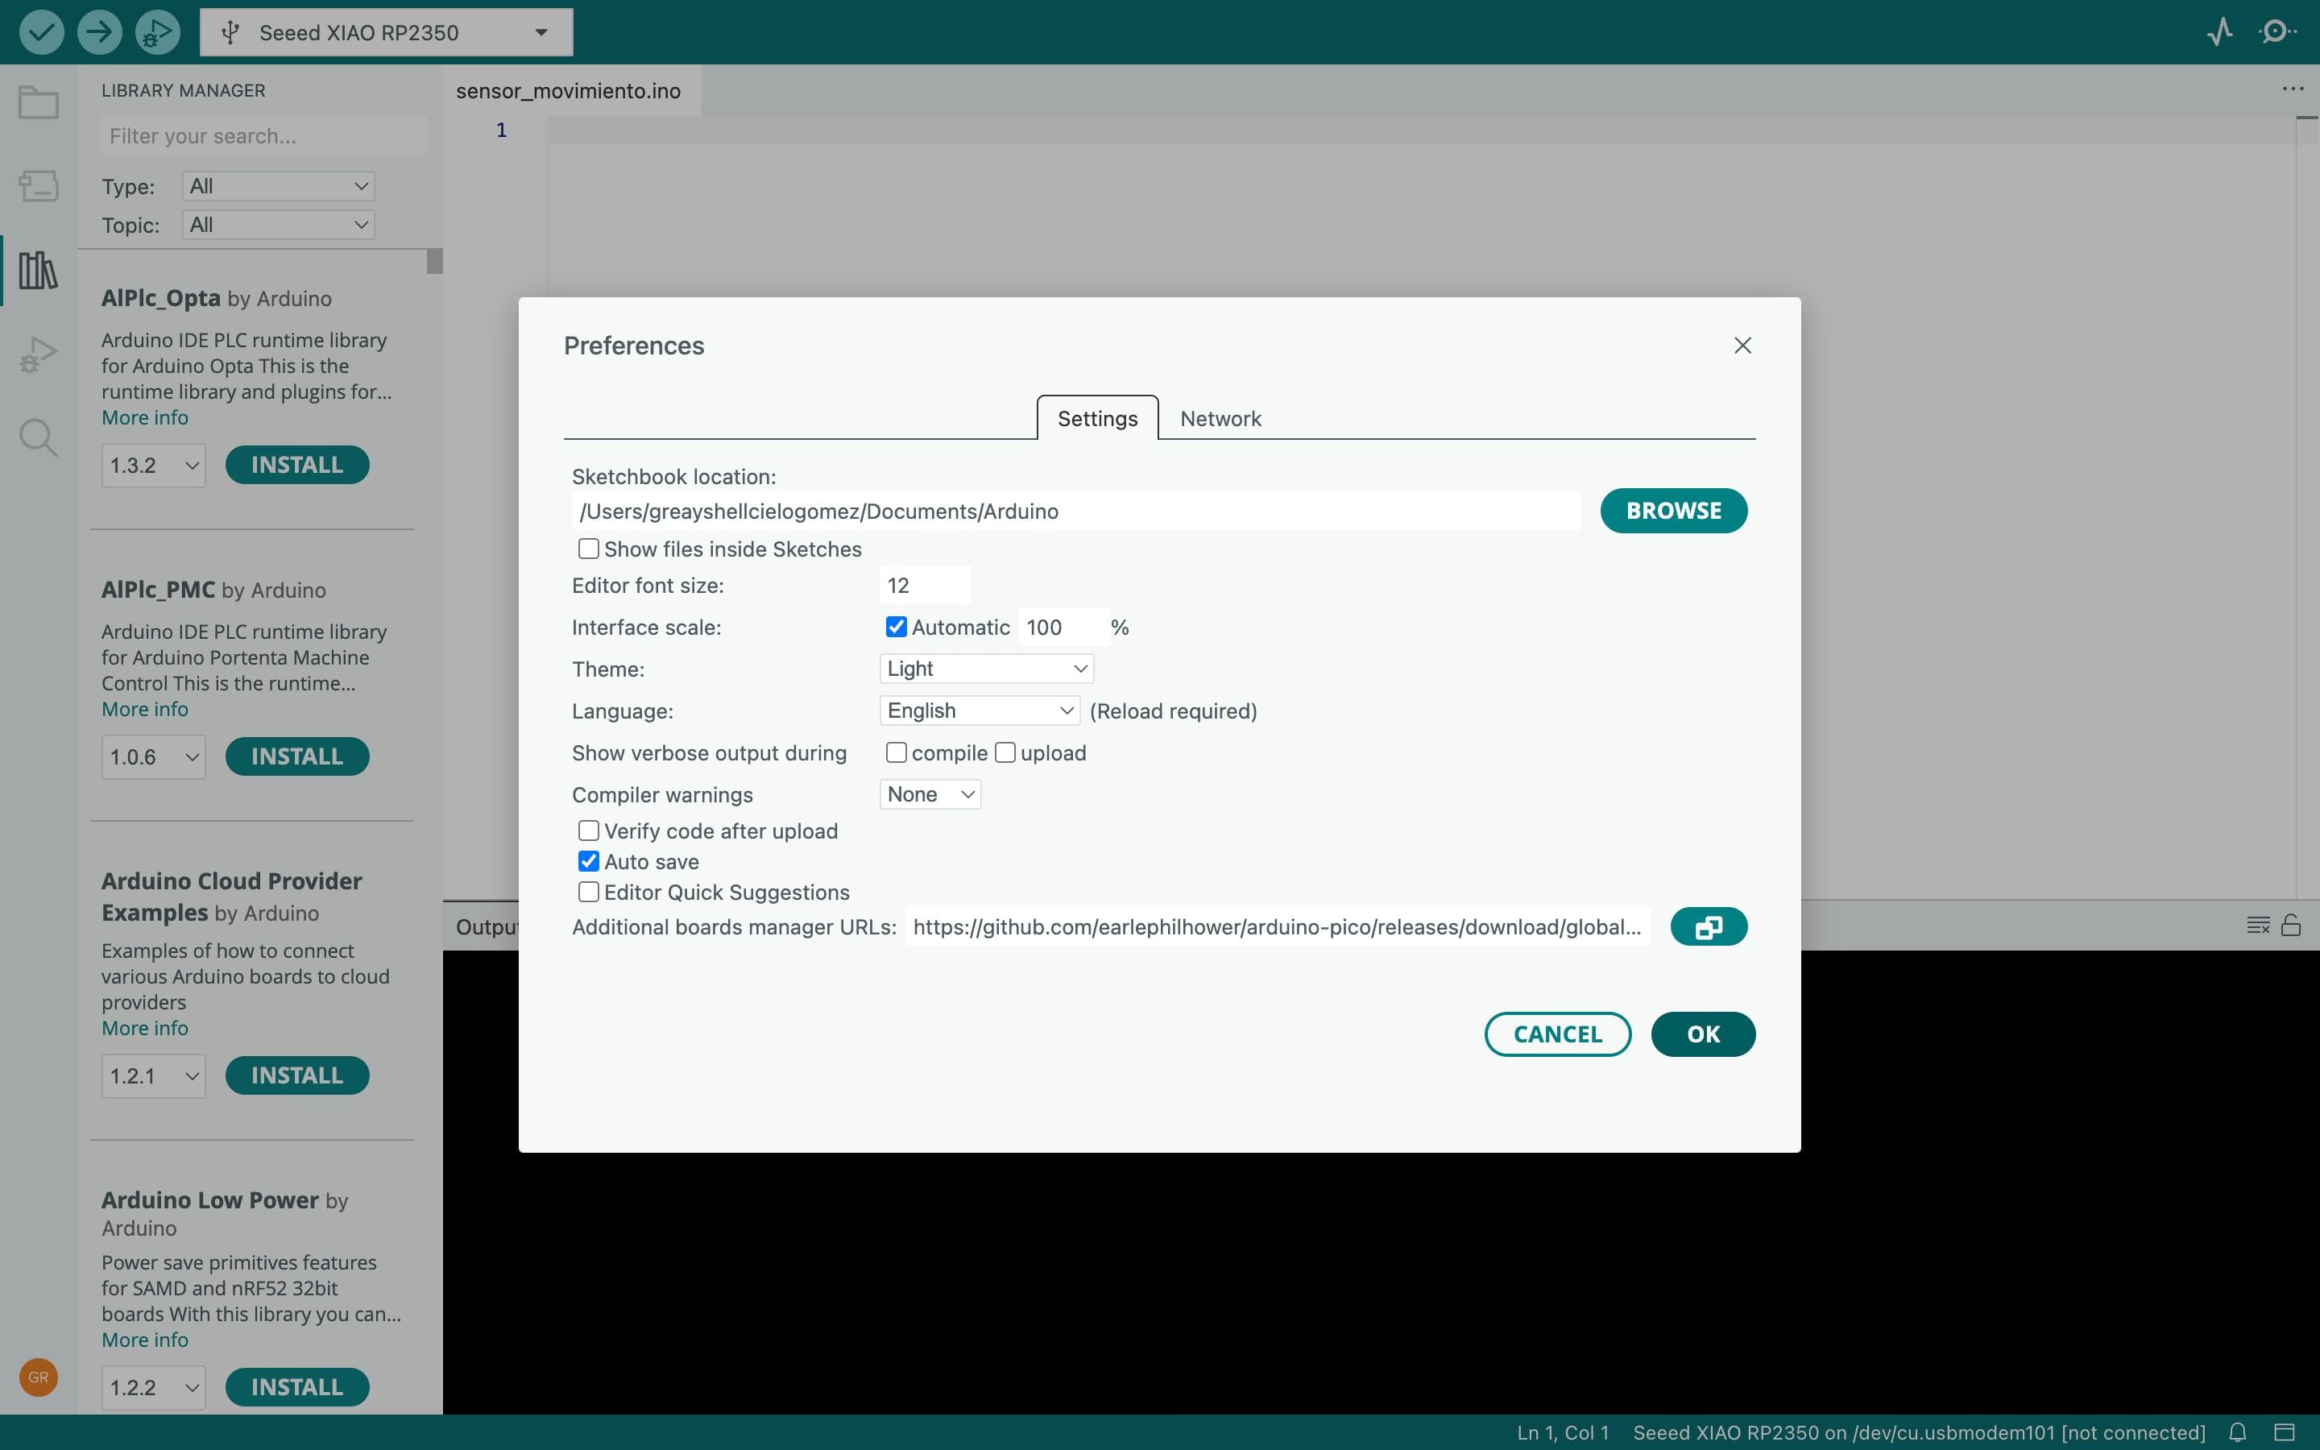Click the Search magnifier sidebar icon

point(39,437)
